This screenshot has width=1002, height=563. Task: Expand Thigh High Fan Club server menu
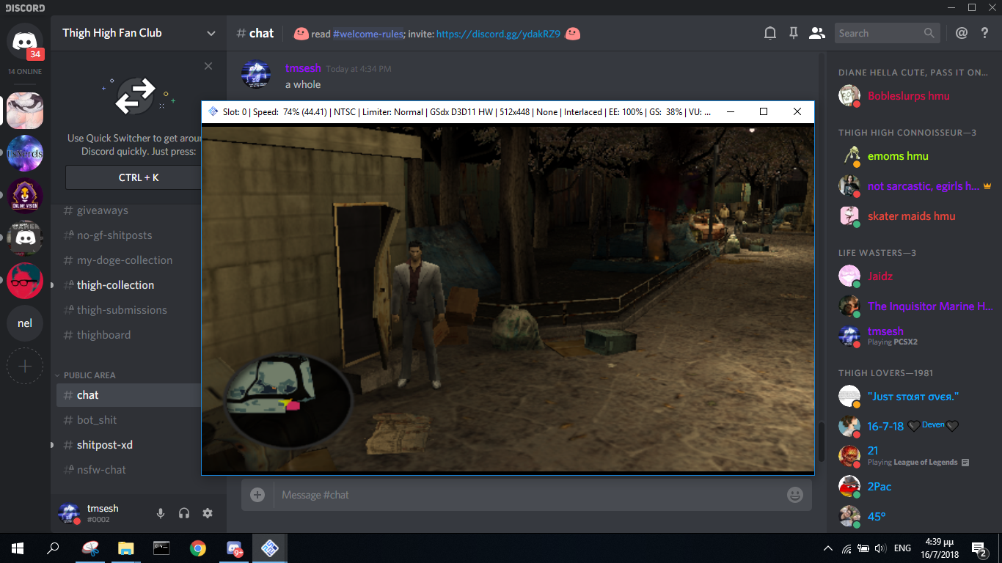pos(211,33)
